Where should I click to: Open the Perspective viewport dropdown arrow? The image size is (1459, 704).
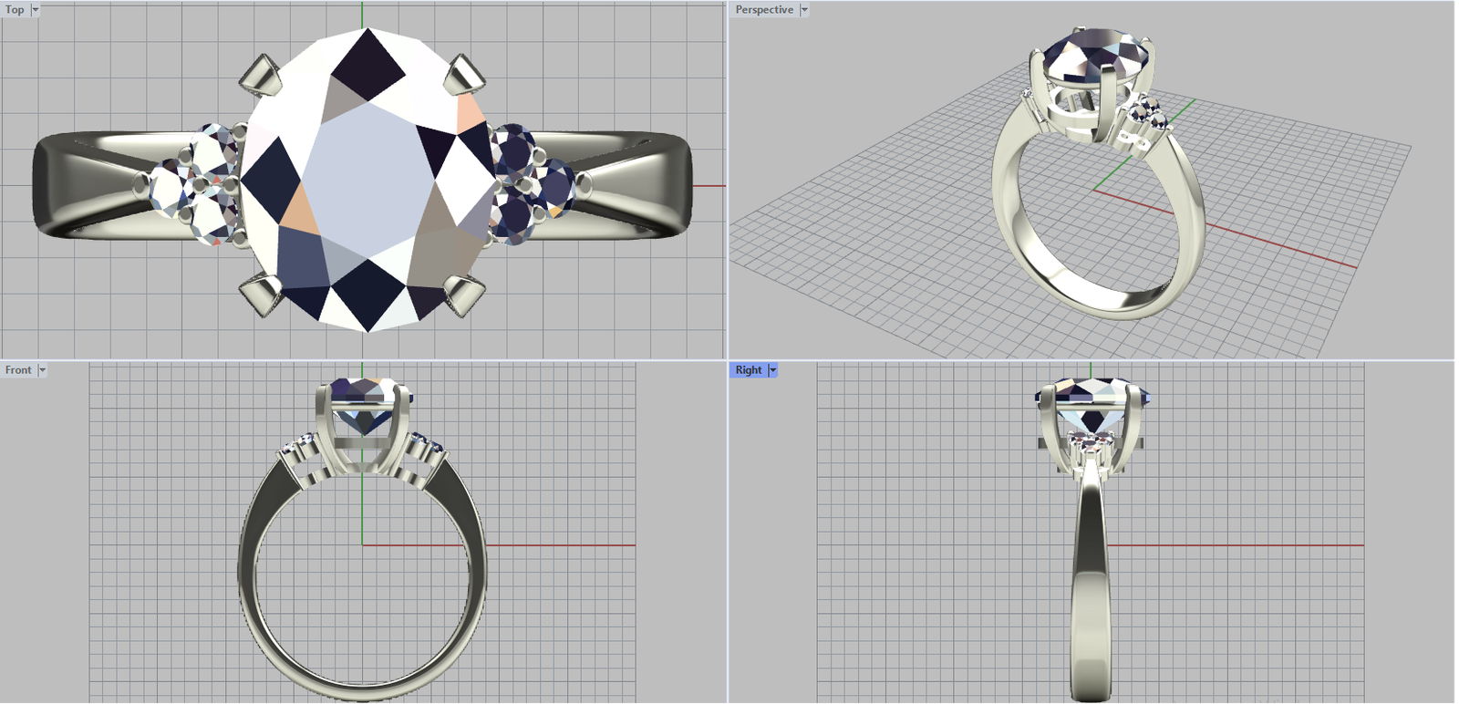804,10
